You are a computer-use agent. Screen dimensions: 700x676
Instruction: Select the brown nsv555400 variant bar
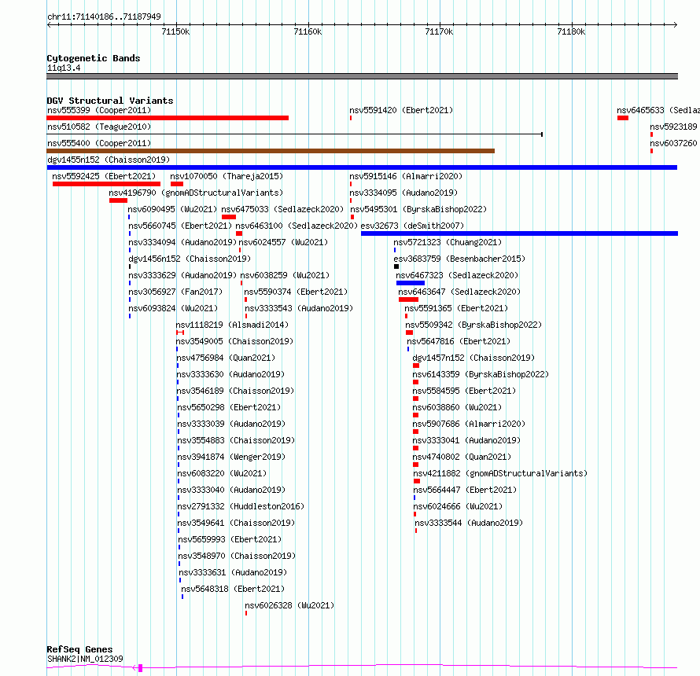click(271, 151)
